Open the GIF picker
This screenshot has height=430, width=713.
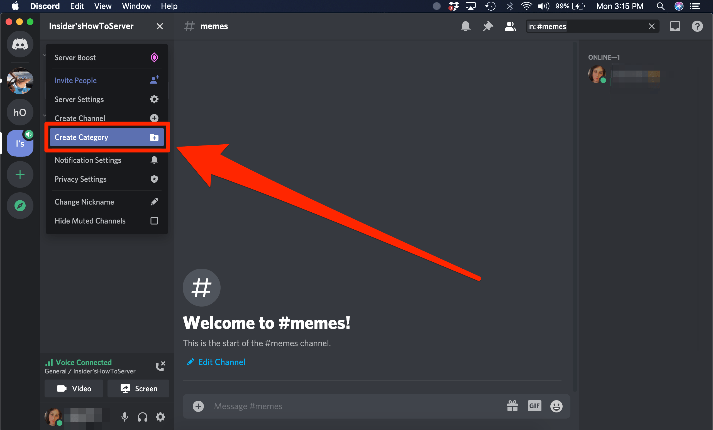click(534, 406)
